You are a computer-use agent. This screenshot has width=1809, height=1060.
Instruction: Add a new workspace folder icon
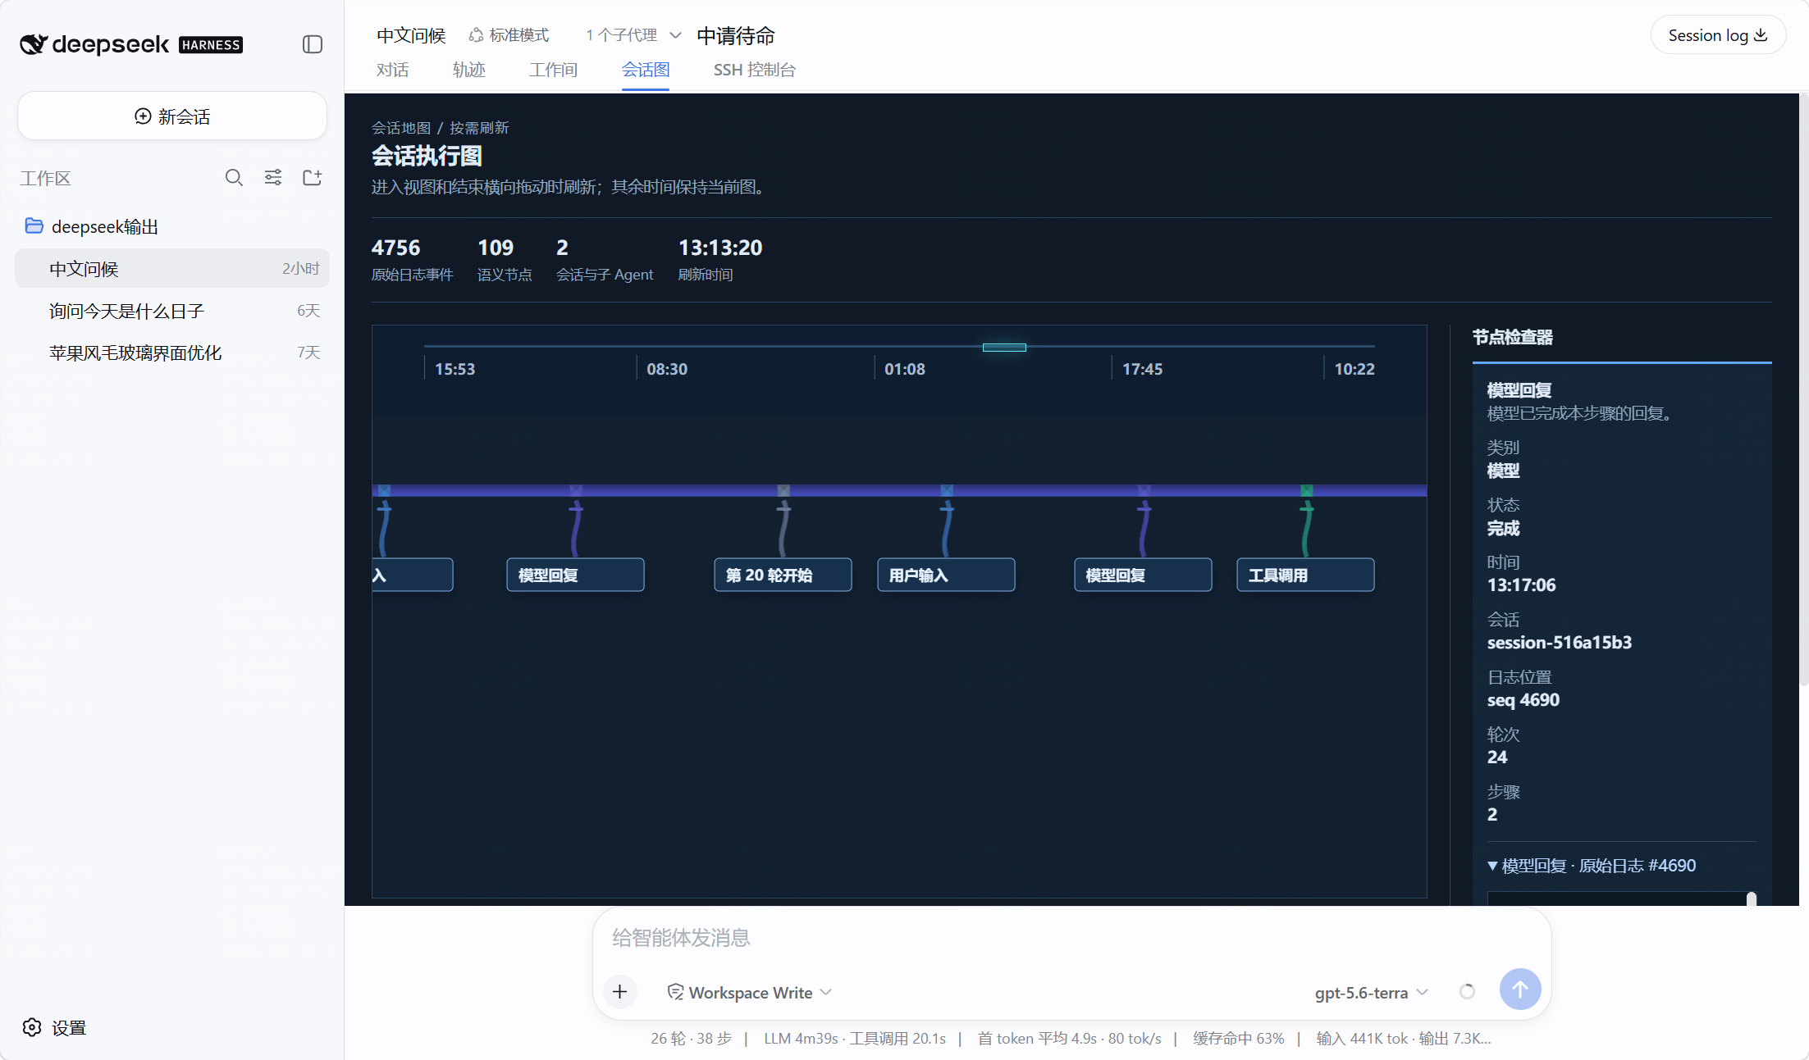tap(312, 178)
